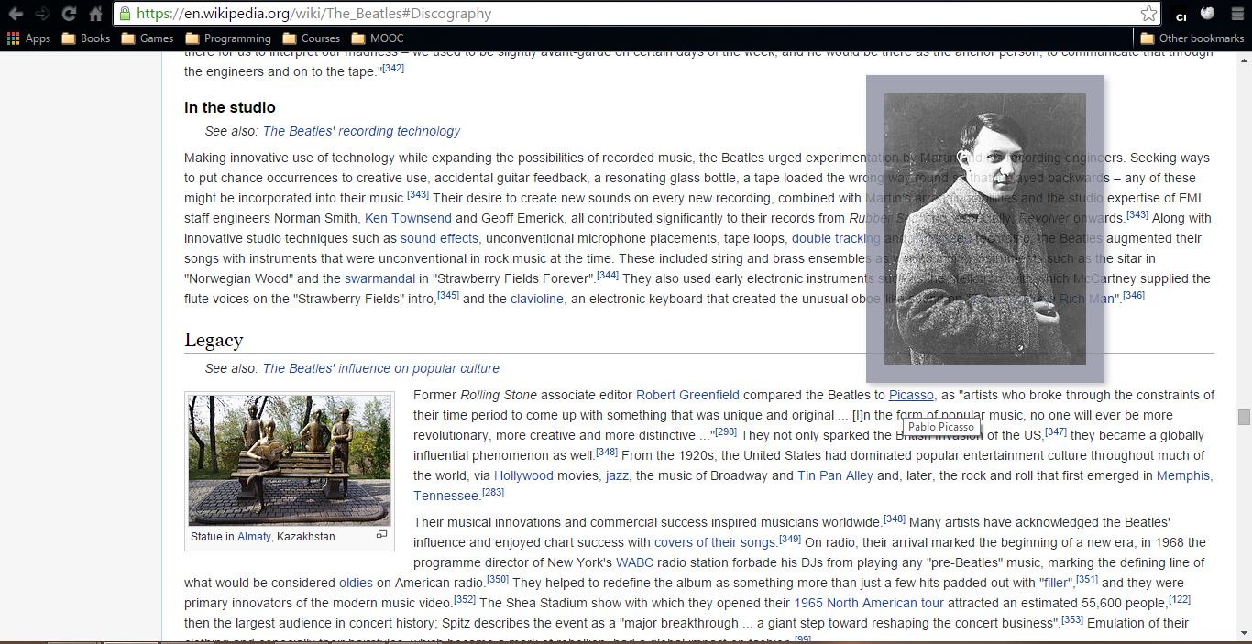
Task: Open the Books bookmark folder
Action: click(85, 38)
